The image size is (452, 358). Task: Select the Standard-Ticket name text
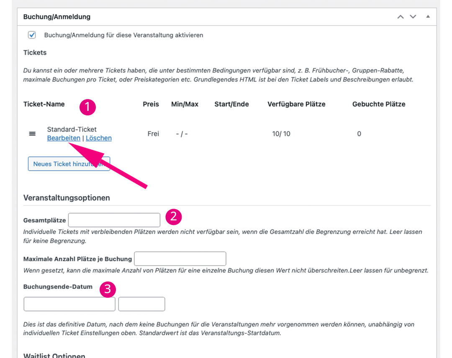pyautogui.click(x=72, y=129)
